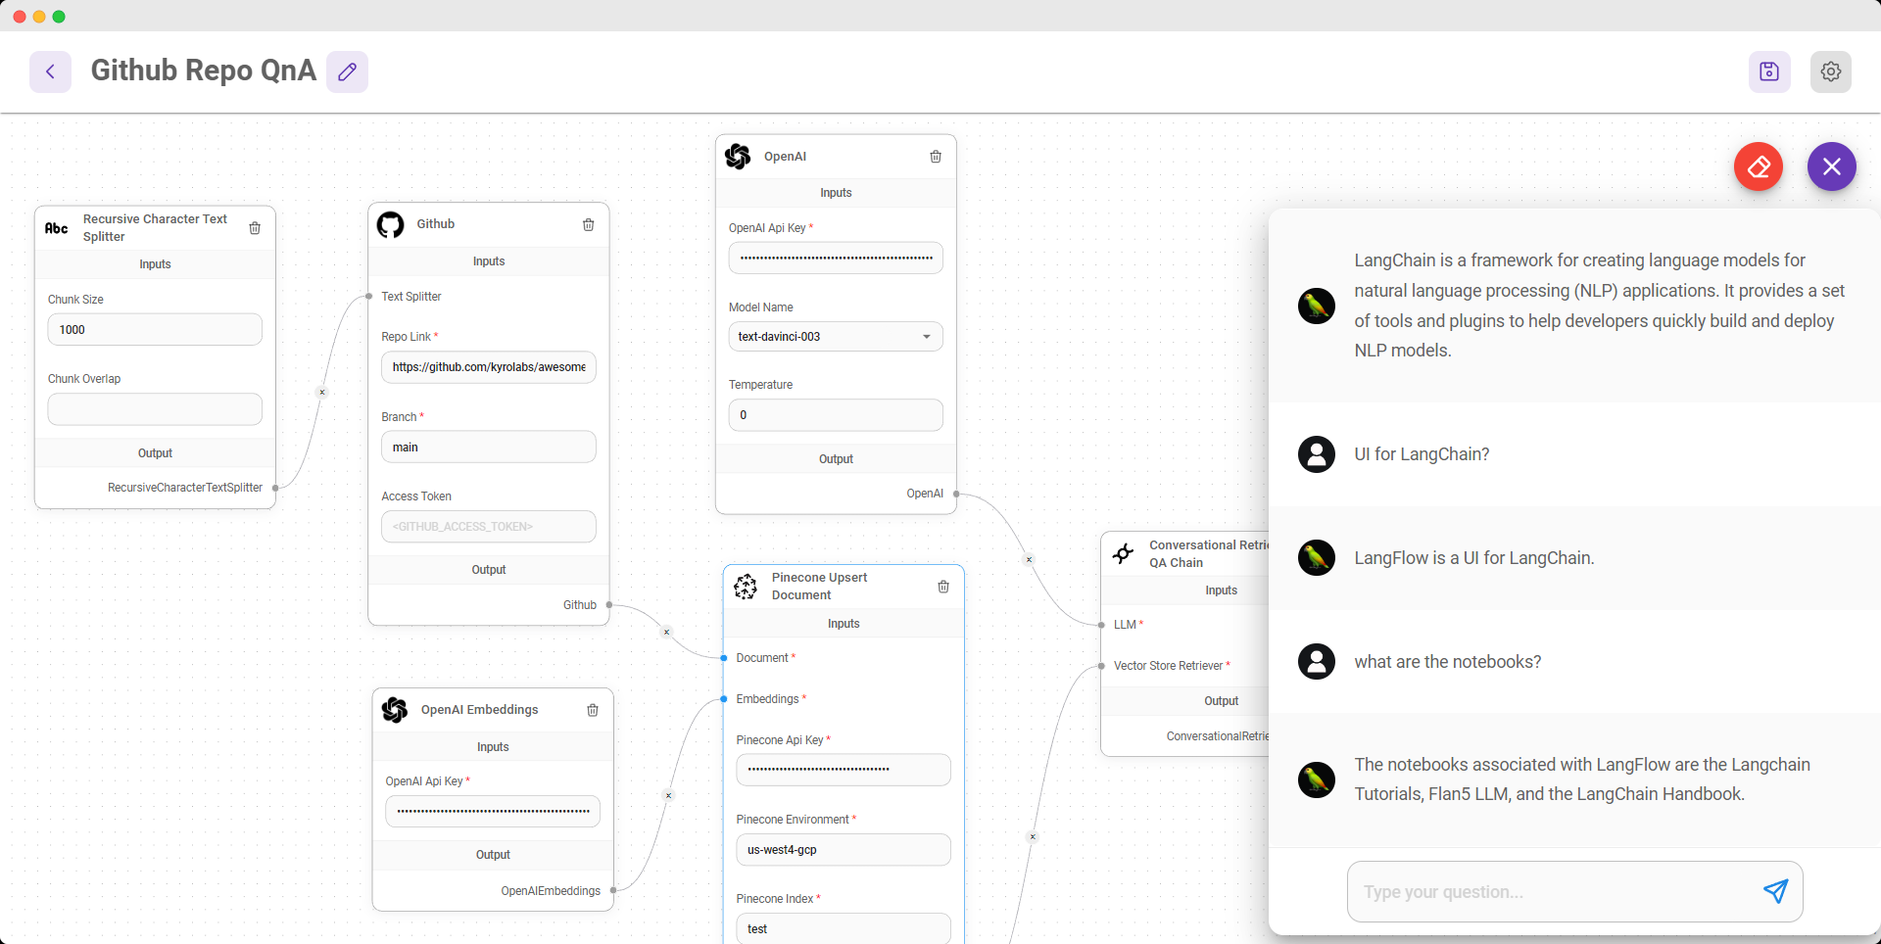The height and width of the screenshot is (944, 1881).
Task: Click the Github Access Token field
Action: click(x=489, y=527)
